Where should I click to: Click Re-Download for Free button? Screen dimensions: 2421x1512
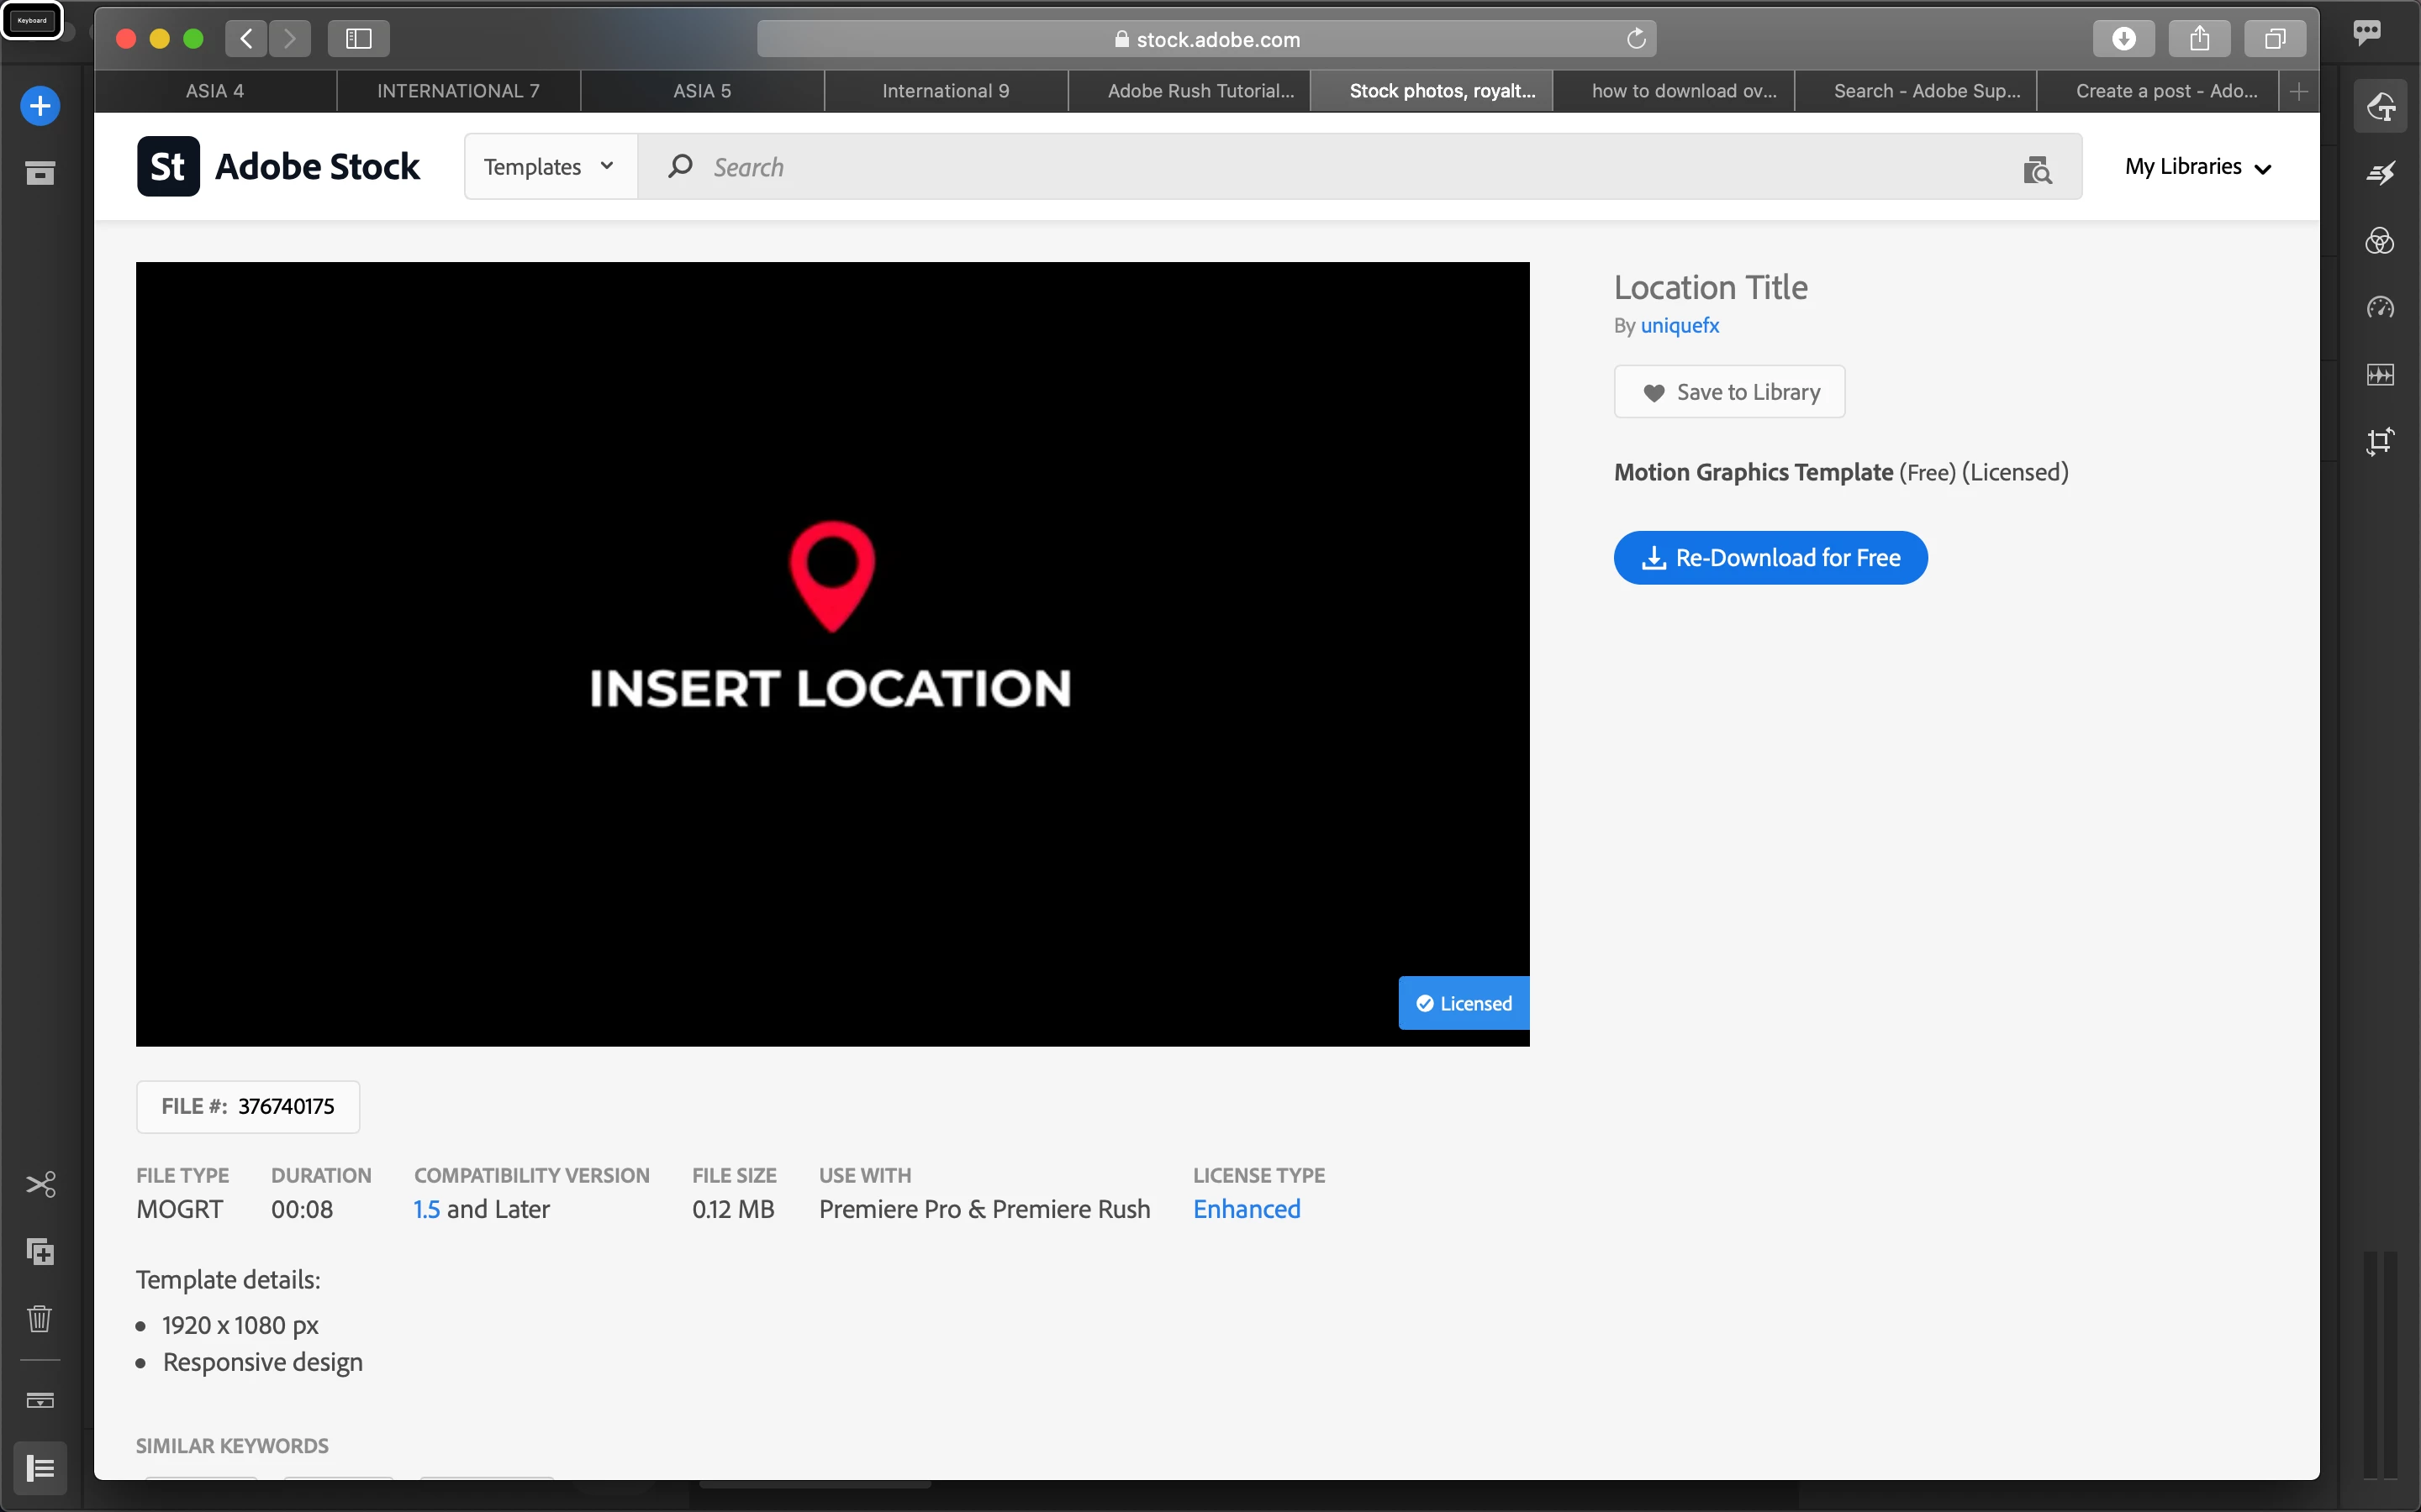coord(1770,558)
